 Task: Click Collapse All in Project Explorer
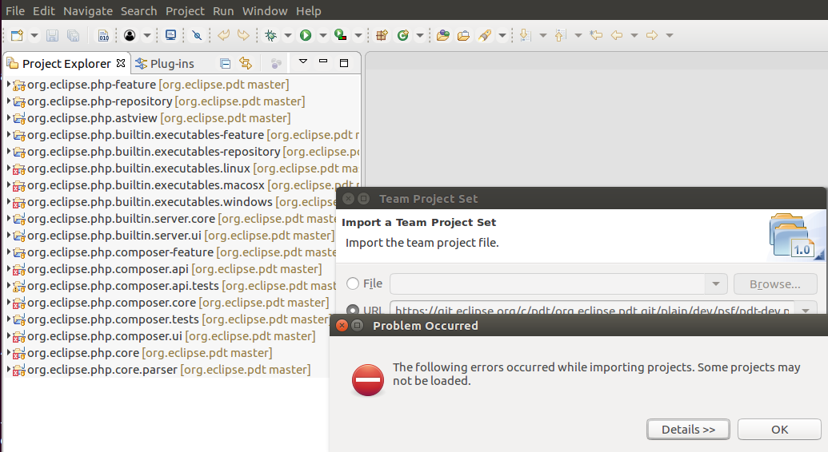coord(226,64)
